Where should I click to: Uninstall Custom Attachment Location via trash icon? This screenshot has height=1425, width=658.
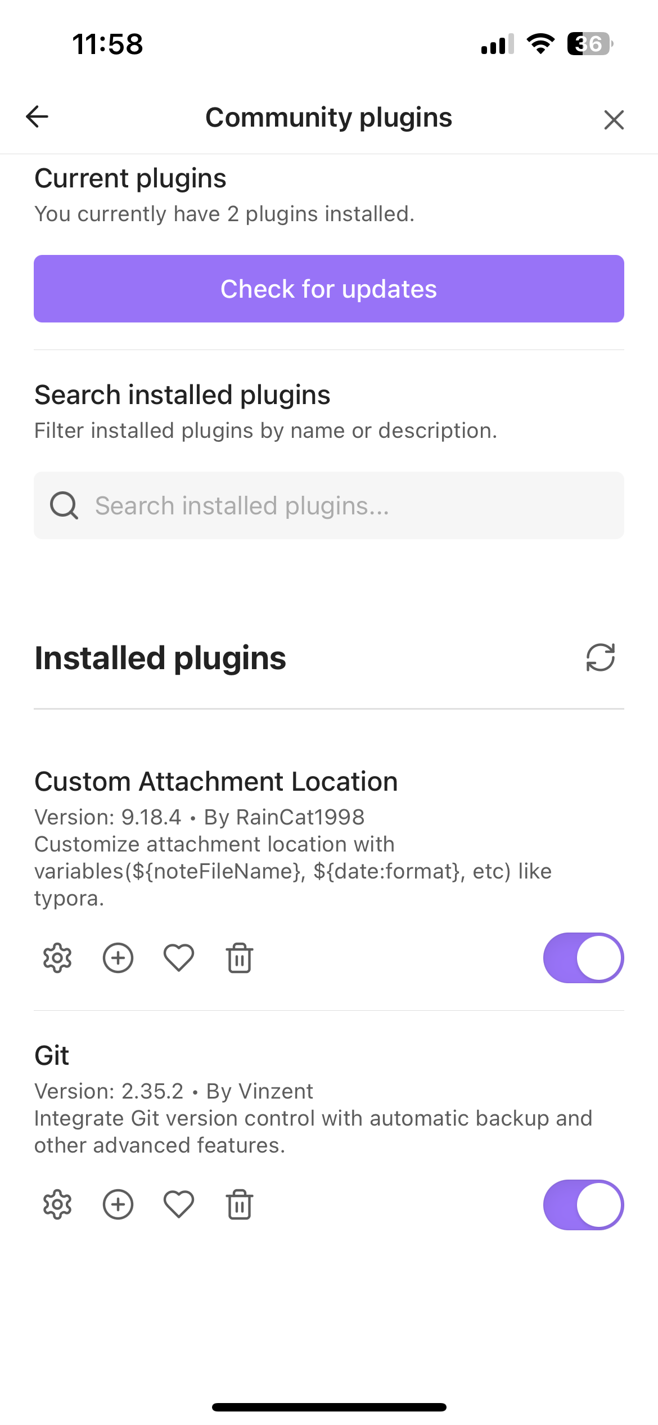click(x=240, y=958)
